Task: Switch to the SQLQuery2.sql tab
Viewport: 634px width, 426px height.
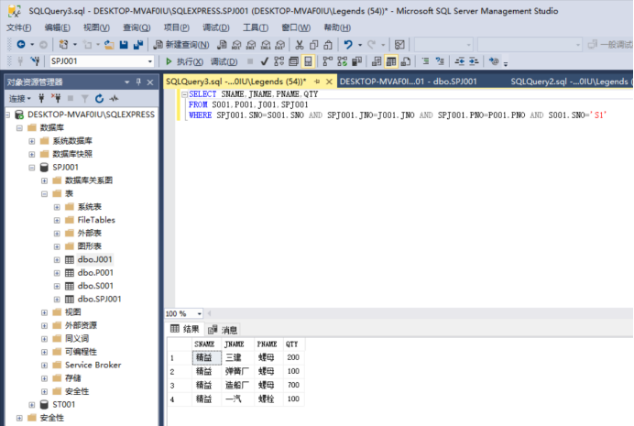Action: [x=570, y=82]
